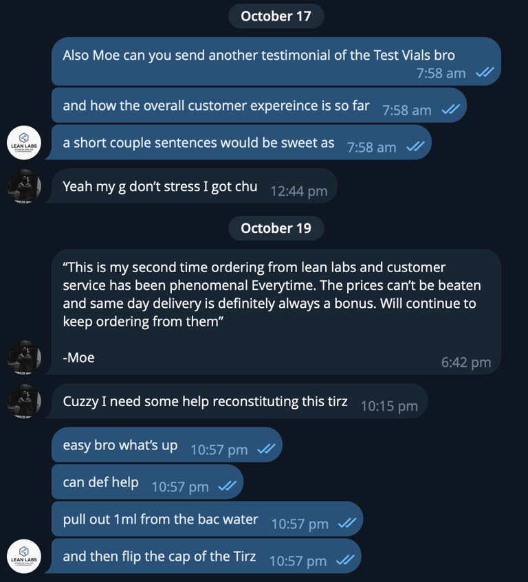Click double check on 'pull out 1ml' message

[x=346, y=524]
